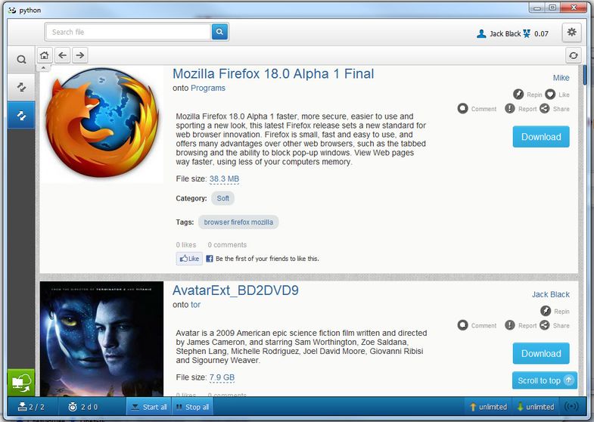Click the search magnifier button
594x422 pixels.
click(219, 32)
